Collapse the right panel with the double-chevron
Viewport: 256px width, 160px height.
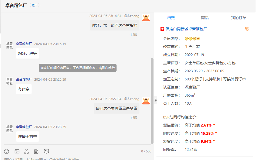tap(155, 100)
